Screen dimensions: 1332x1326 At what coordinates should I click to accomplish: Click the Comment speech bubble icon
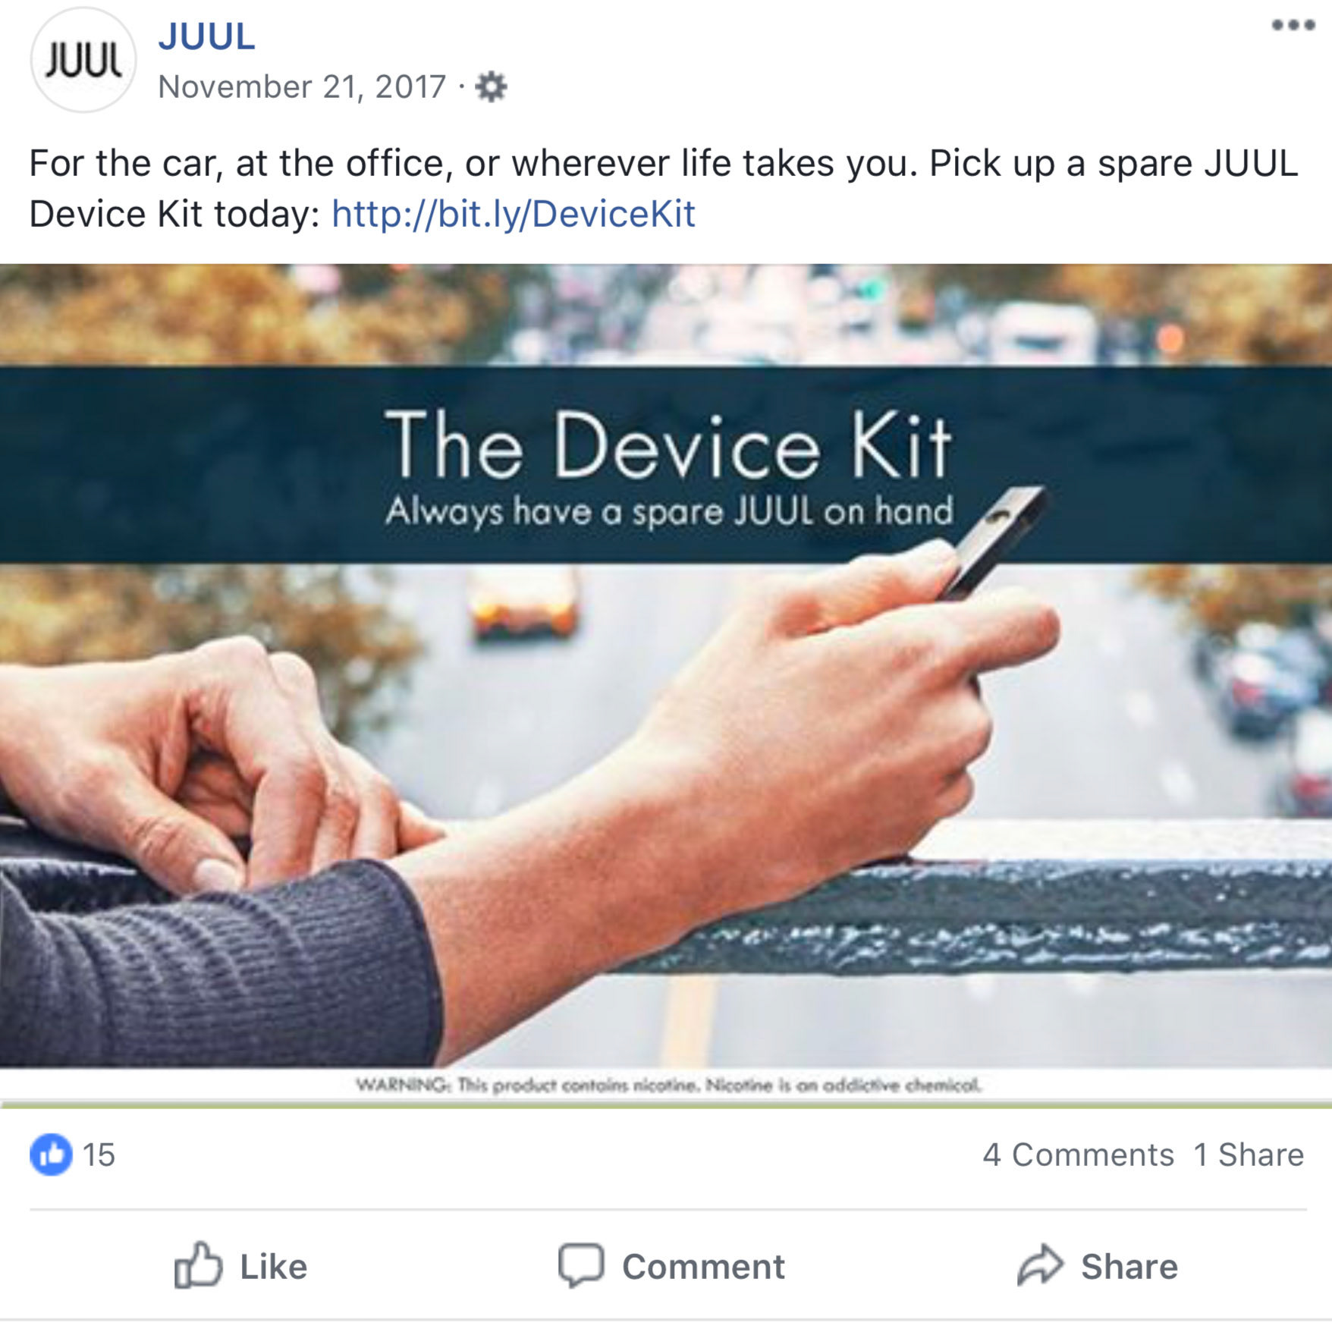(x=581, y=1265)
